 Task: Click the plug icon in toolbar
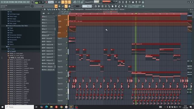click(116, 6)
